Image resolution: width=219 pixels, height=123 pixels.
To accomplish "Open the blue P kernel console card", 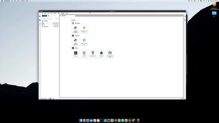I will [x=84, y=42].
